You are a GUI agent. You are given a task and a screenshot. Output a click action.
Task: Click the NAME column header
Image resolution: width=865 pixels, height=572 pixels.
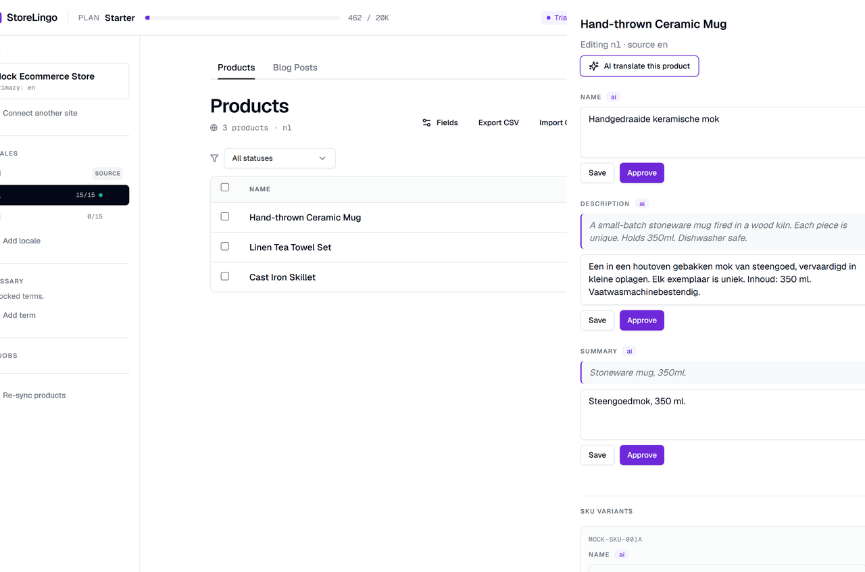click(259, 189)
